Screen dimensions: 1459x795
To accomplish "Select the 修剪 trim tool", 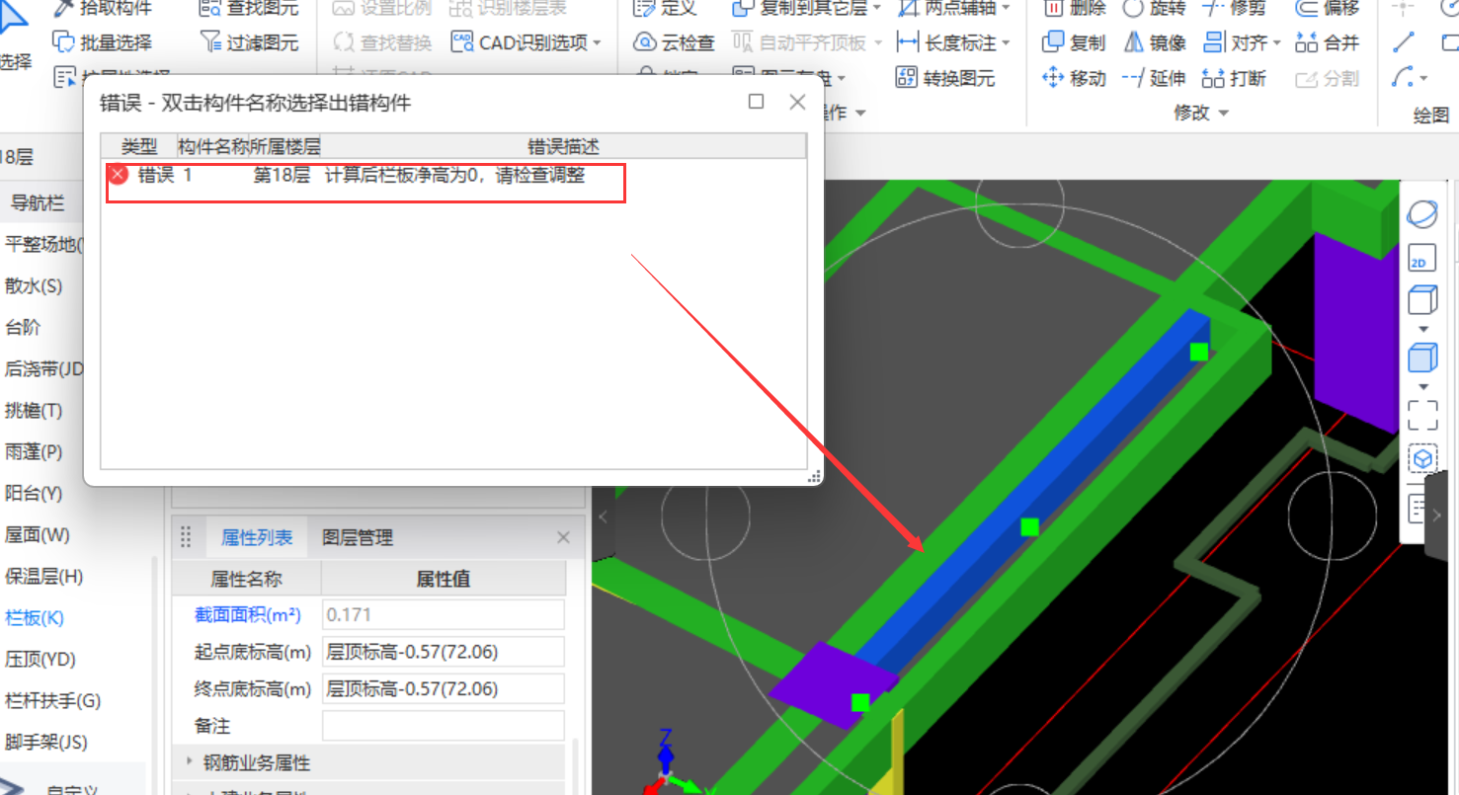I will pos(1235,8).
